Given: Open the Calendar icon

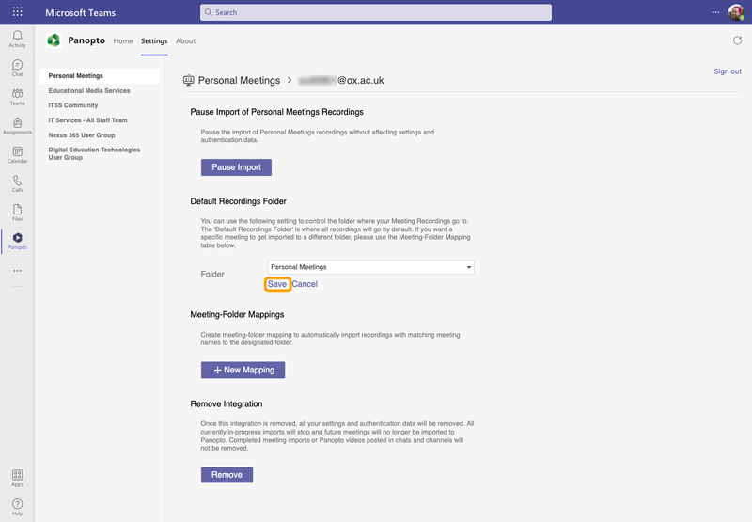Looking at the screenshot, I should pos(17,155).
